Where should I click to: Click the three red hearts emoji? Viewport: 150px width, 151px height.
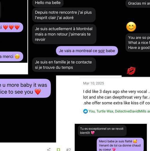pos(11,27)
